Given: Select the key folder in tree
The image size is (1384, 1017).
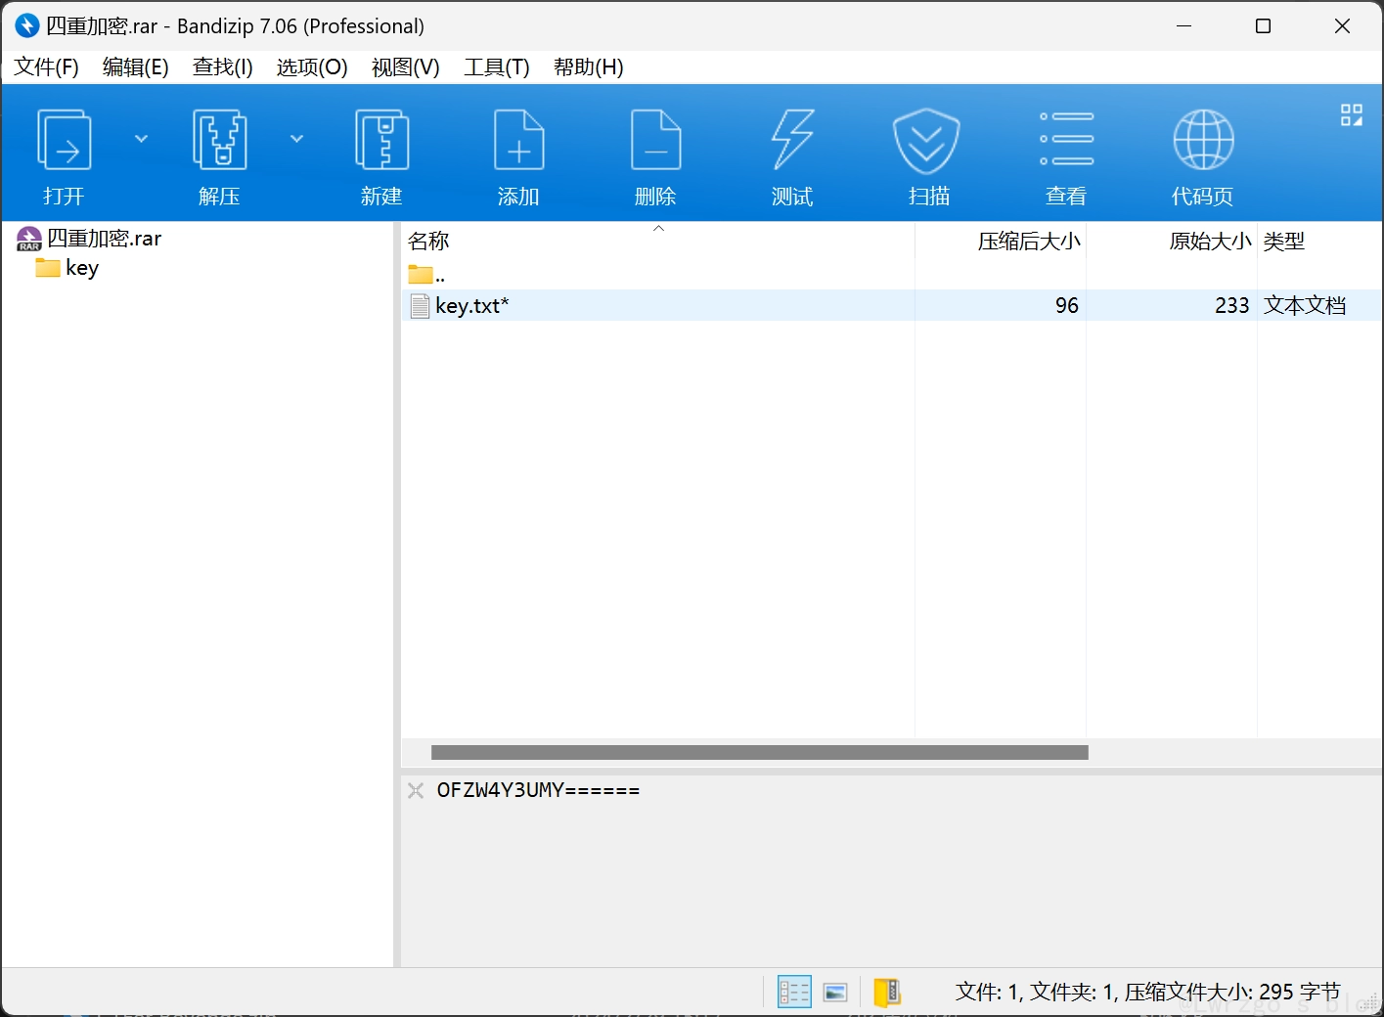Looking at the screenshot, I should 67,268.
